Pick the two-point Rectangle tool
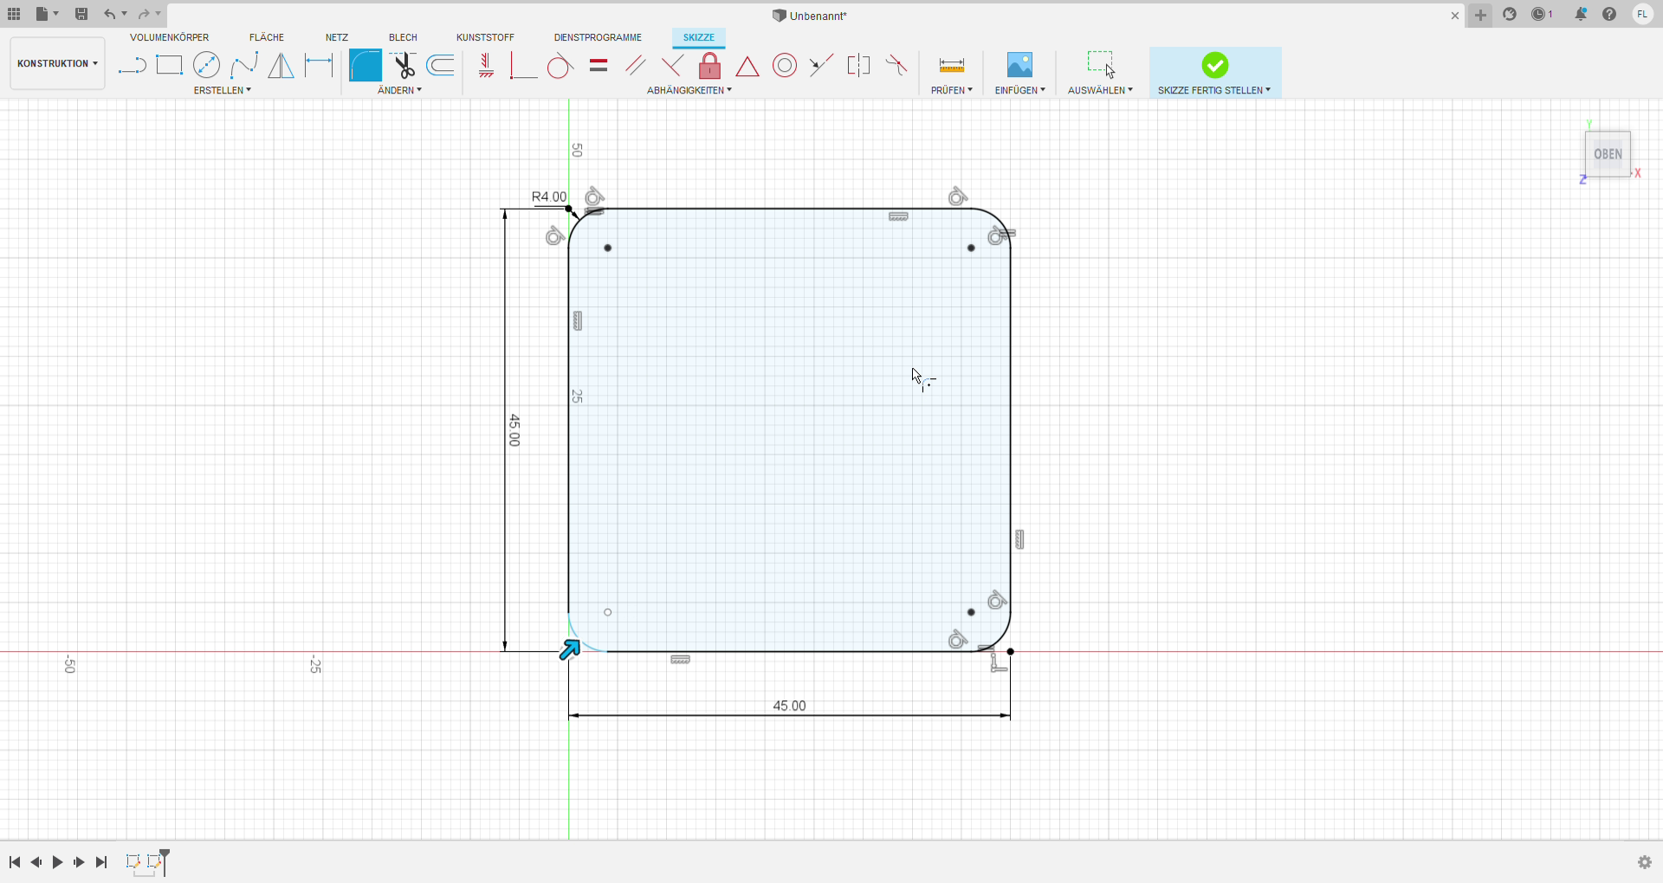This screenshot has height=883, width=1663. coord(169,66)
